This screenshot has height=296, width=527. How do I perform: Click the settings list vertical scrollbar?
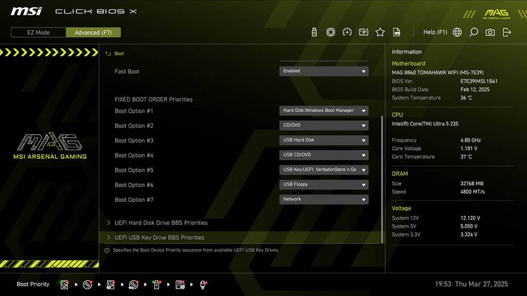[382, 180]
